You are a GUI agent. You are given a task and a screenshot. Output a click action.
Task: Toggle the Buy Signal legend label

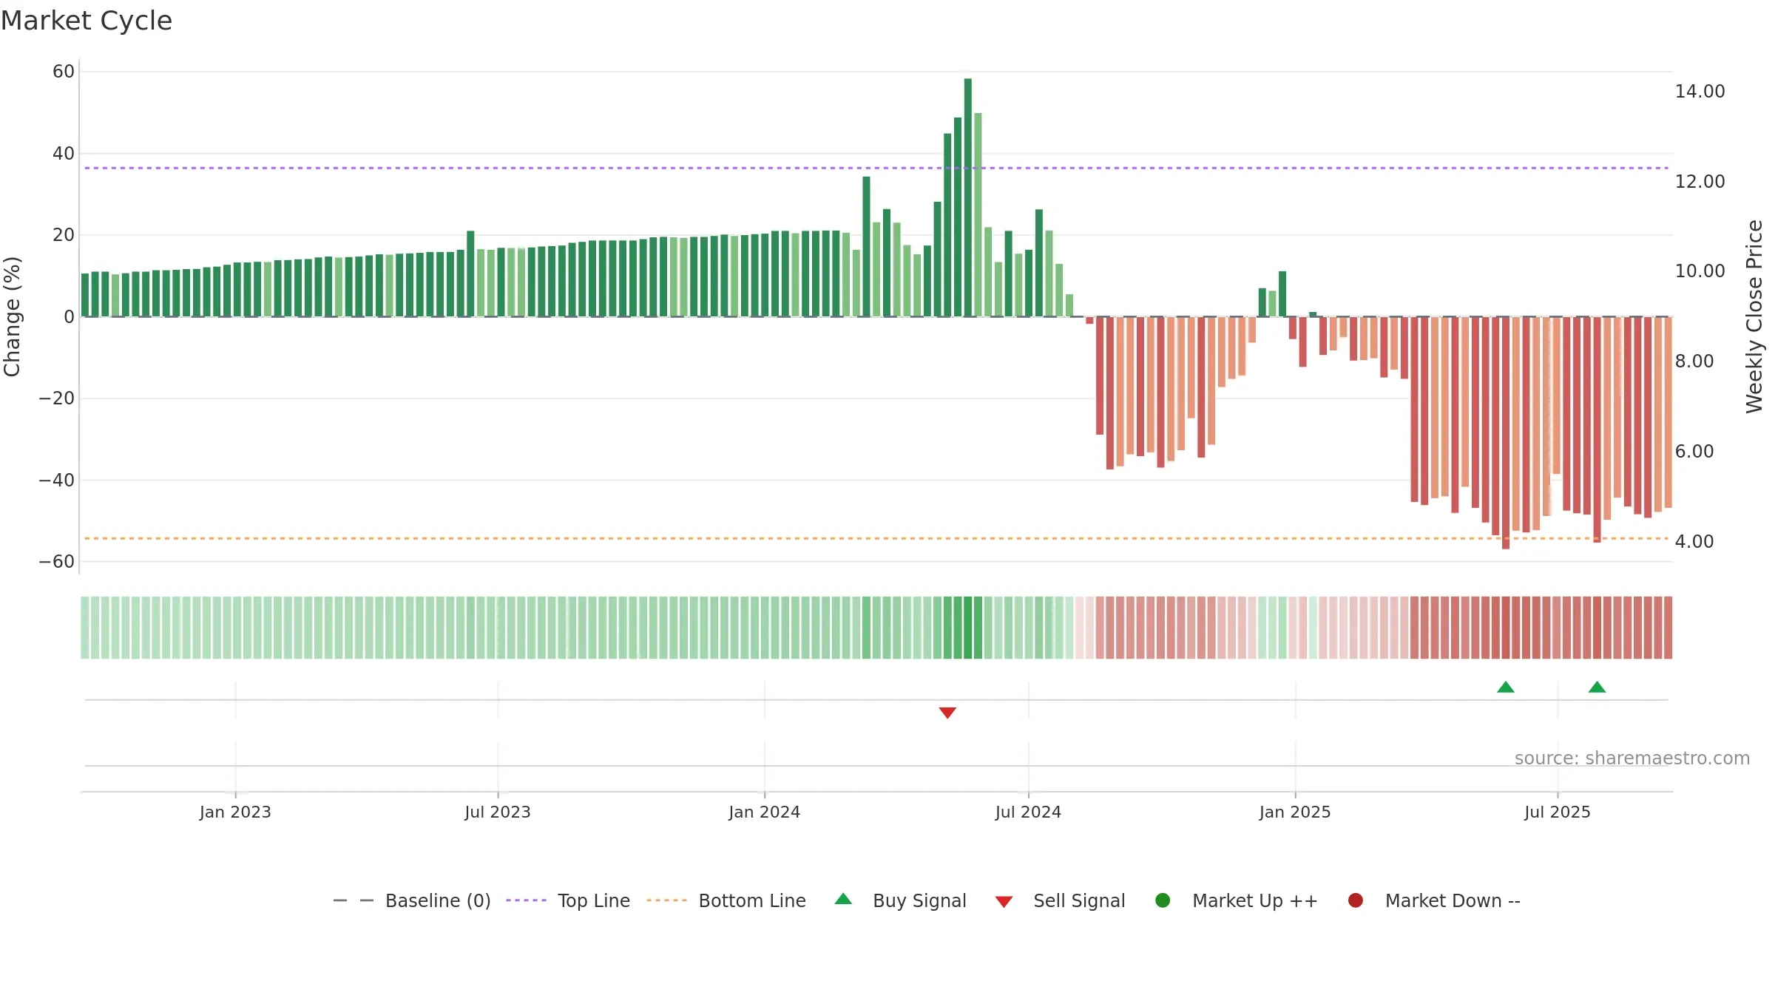pos(919,900)
